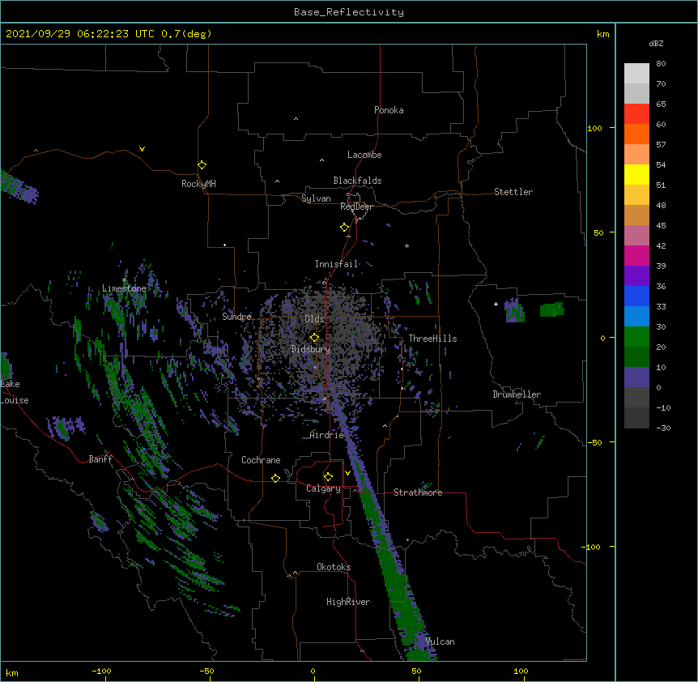Pick the light gray 80 dBZ legend swatch
The height and width of the screenshot is (682, 698).
click(x=636, y=74)
